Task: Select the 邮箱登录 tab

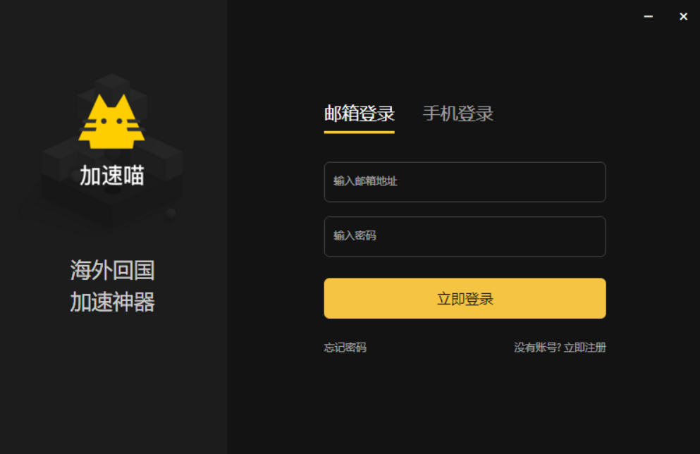Action: 360,114
